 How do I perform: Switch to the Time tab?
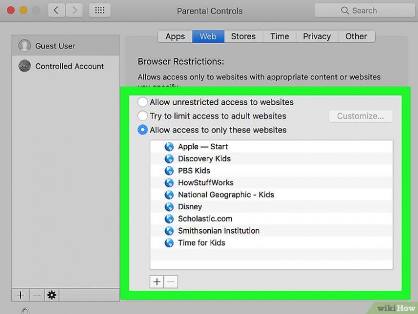coord(280,36)
